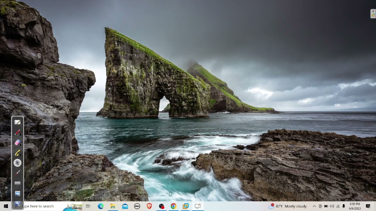376x211 pixels.
Task: Click the floating widget at top-right edge
Action: point(373,13)
